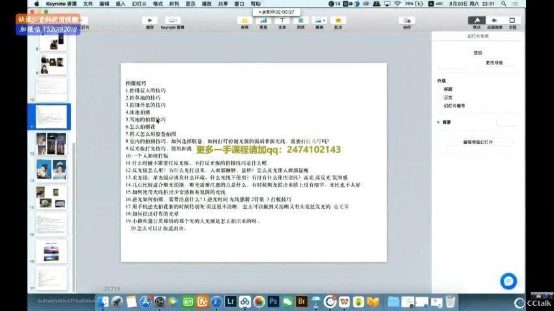
Task: Open the green iQIYI app in Dock
Action: point(188,302)
